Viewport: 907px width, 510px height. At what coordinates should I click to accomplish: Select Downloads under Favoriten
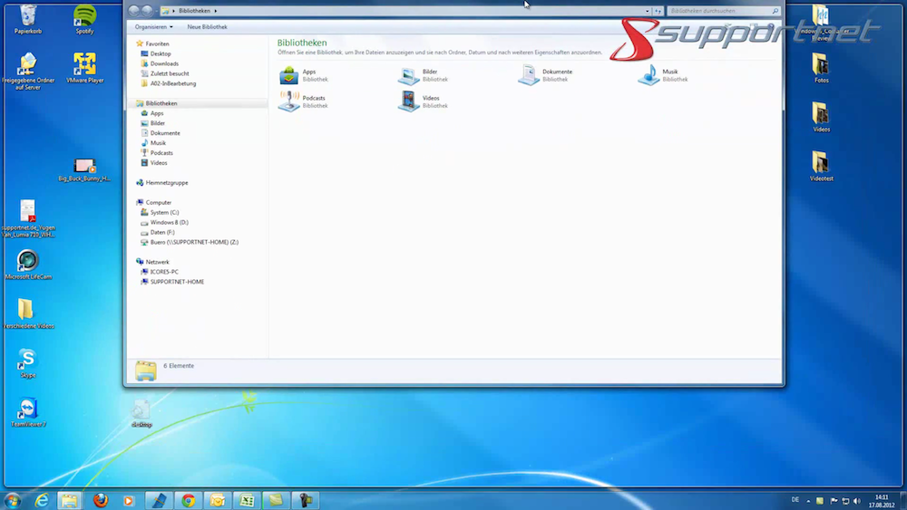pos(164,63)
